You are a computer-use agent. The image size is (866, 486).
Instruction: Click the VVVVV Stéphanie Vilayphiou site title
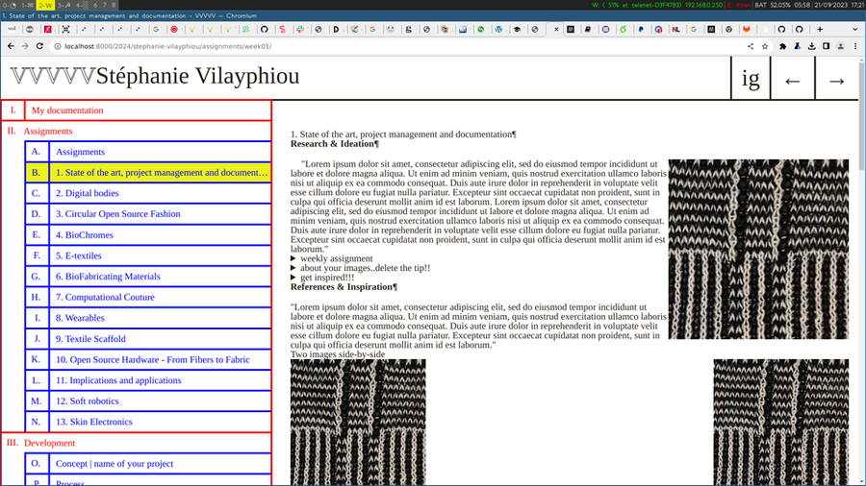(x=155, y=76)
